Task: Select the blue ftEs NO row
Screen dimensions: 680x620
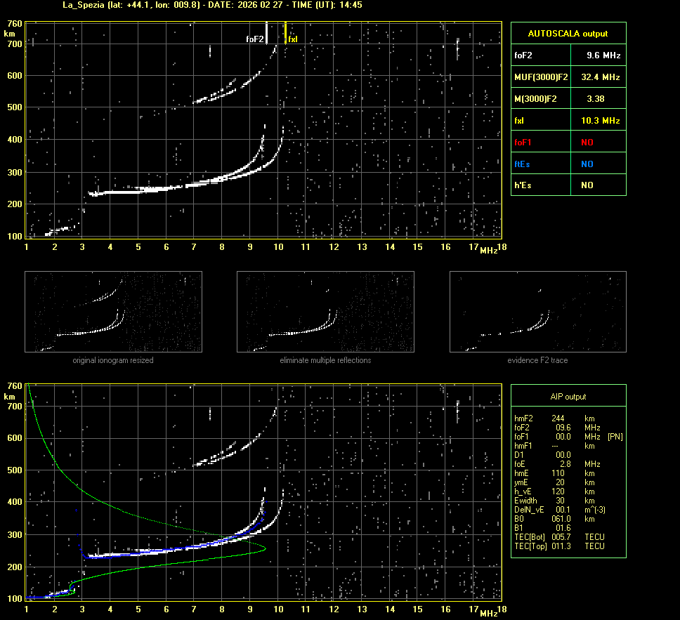Action: click(x=568, y=164)
